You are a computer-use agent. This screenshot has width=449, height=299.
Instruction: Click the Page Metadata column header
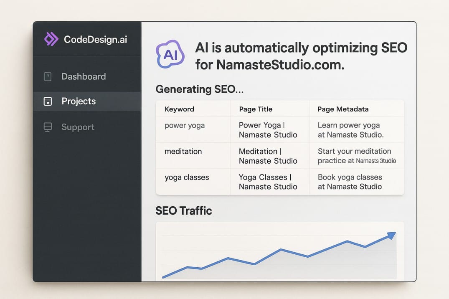(x=343, y=109)
